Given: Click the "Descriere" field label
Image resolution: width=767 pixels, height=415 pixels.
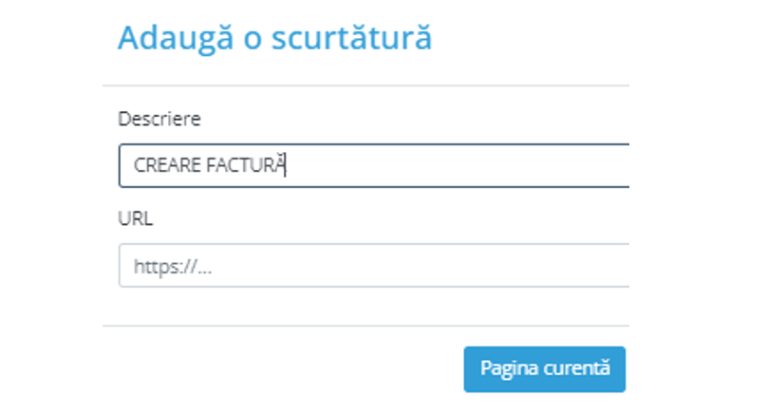Looking at the screenshot, I should point(159,118).
